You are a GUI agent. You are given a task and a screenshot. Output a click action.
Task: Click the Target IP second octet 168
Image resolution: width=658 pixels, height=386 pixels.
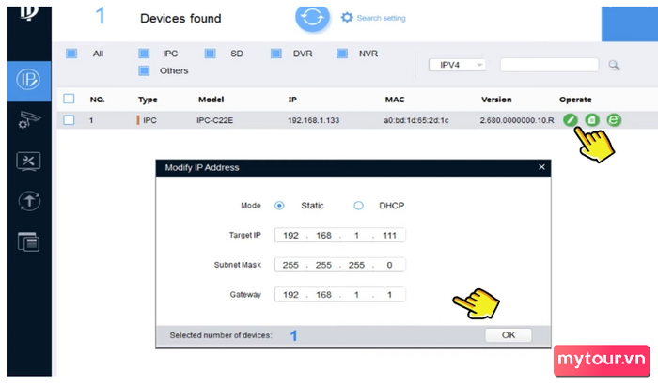click(x=323, y=236)
